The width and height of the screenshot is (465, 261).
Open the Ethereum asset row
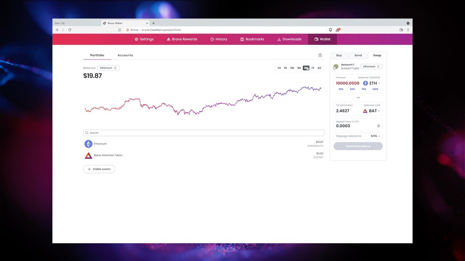pos(204,144)
